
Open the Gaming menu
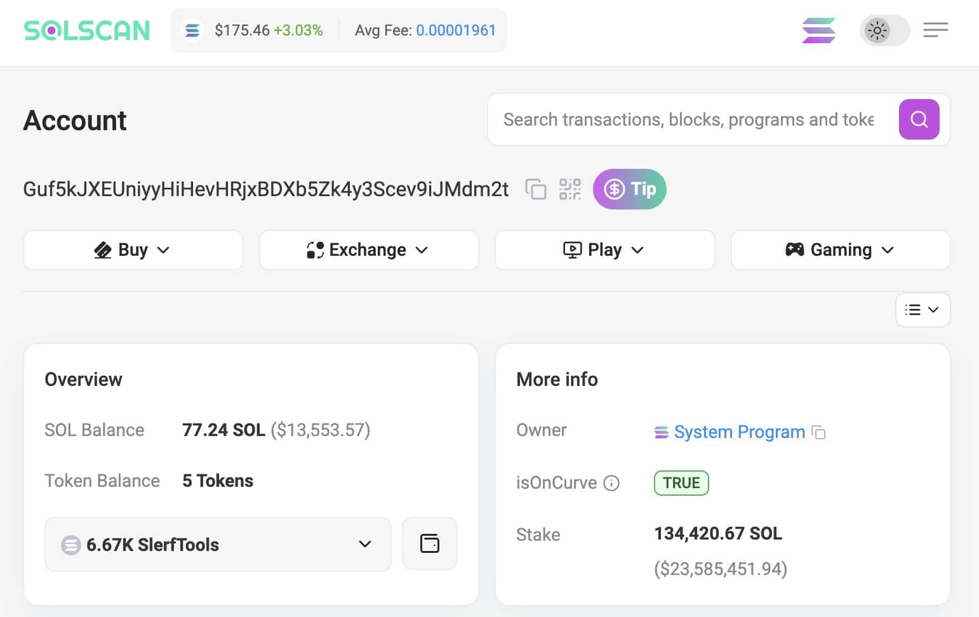[x=840, y=250]
